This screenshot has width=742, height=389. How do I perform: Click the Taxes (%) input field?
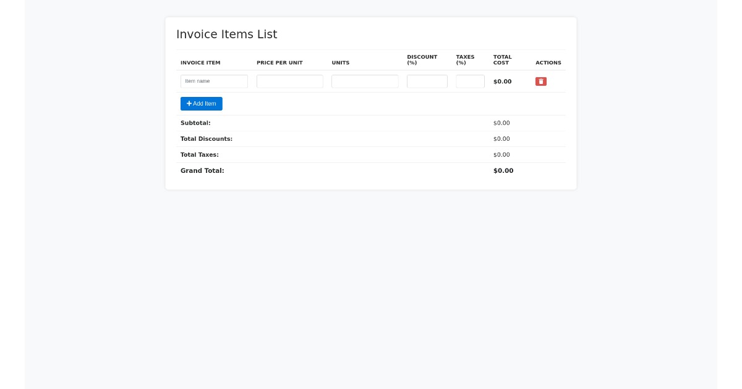(470, 82)
